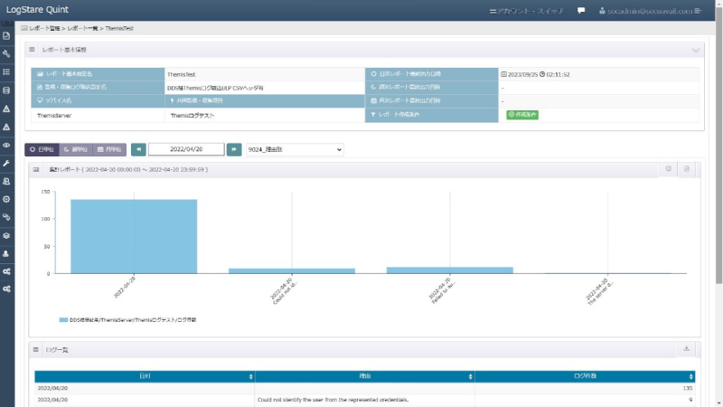
Task: Switch to monthly (月単位) report unit
Action: (x=108, y=148)
